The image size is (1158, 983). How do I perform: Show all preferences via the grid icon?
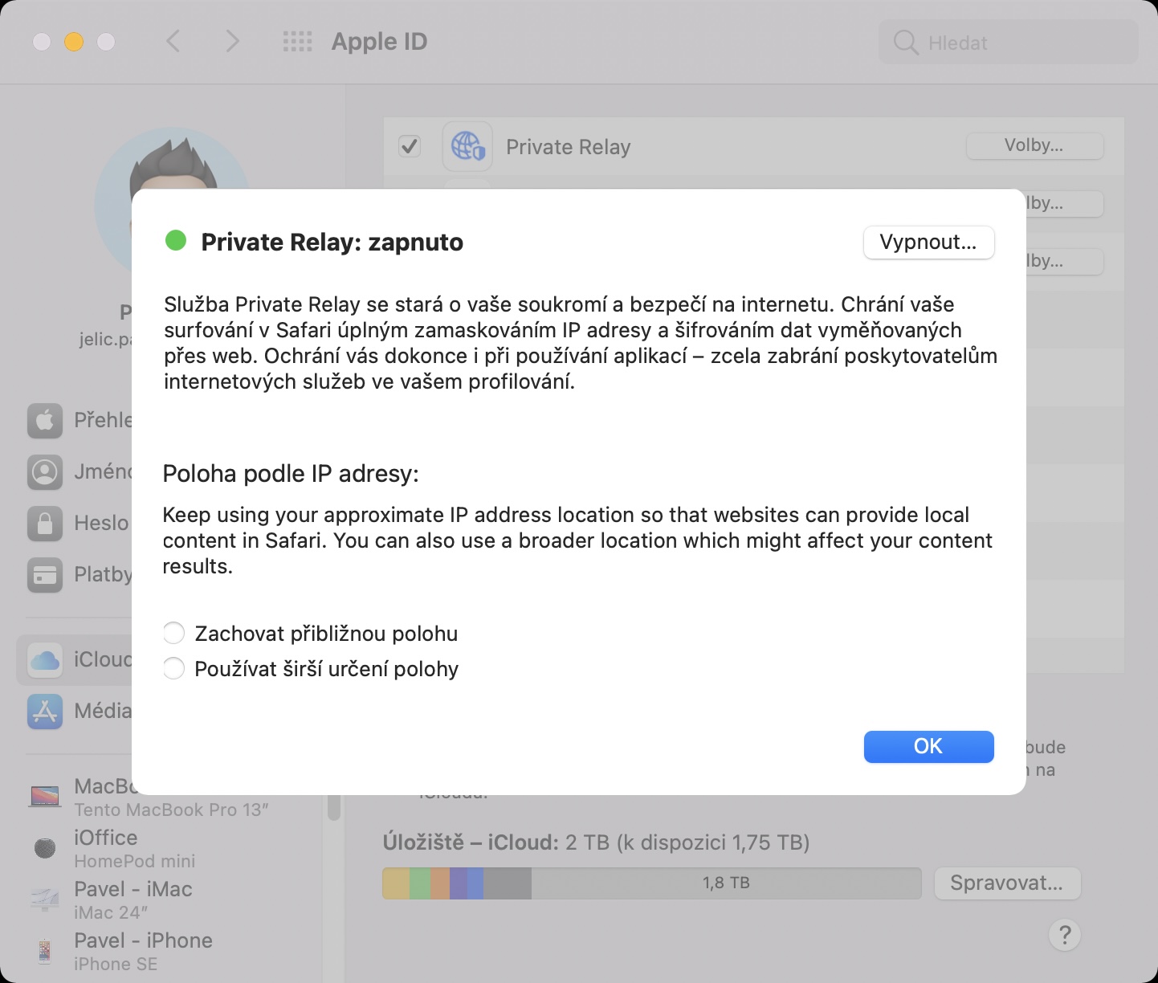click(297, 42)
